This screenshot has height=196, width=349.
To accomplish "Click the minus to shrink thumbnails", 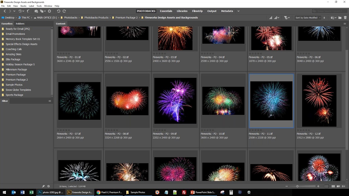I will 287,186.
